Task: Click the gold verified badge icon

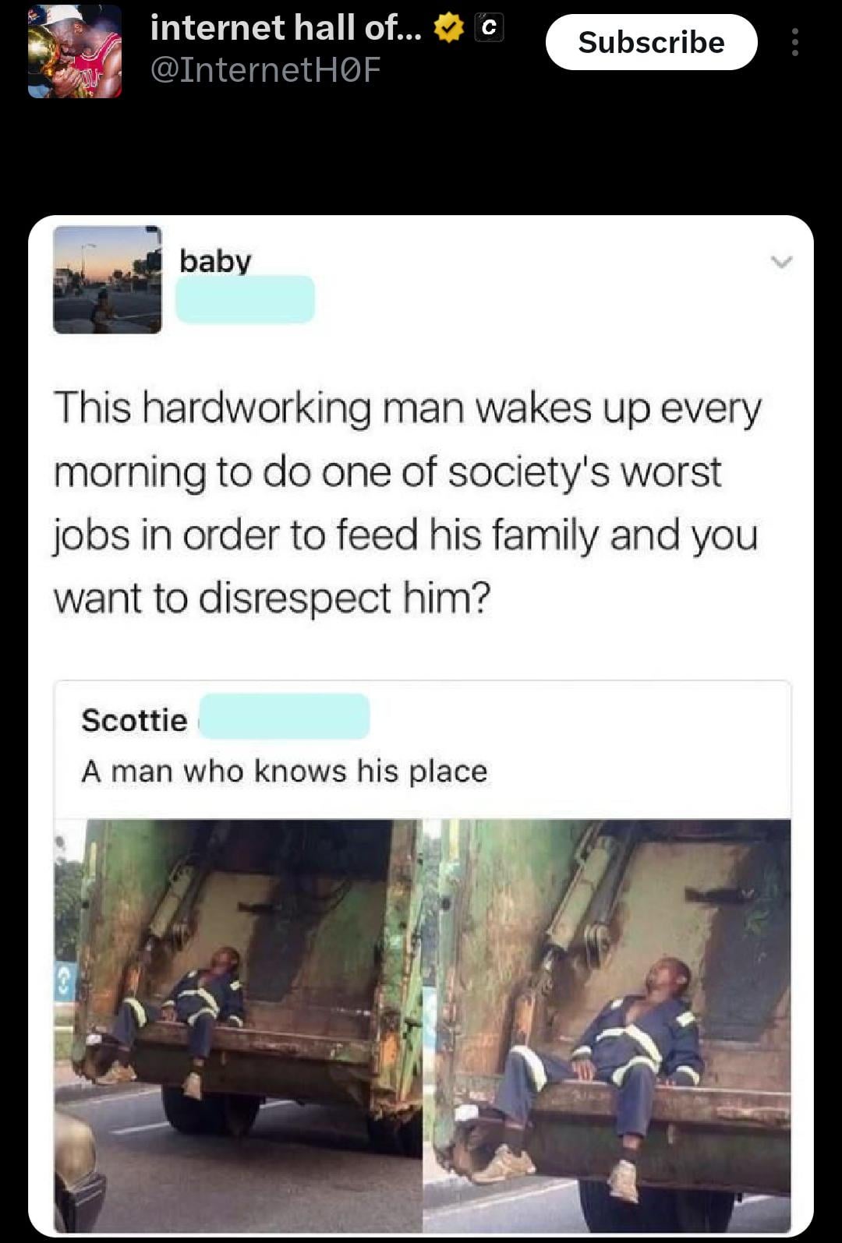Action: [448, 28]
